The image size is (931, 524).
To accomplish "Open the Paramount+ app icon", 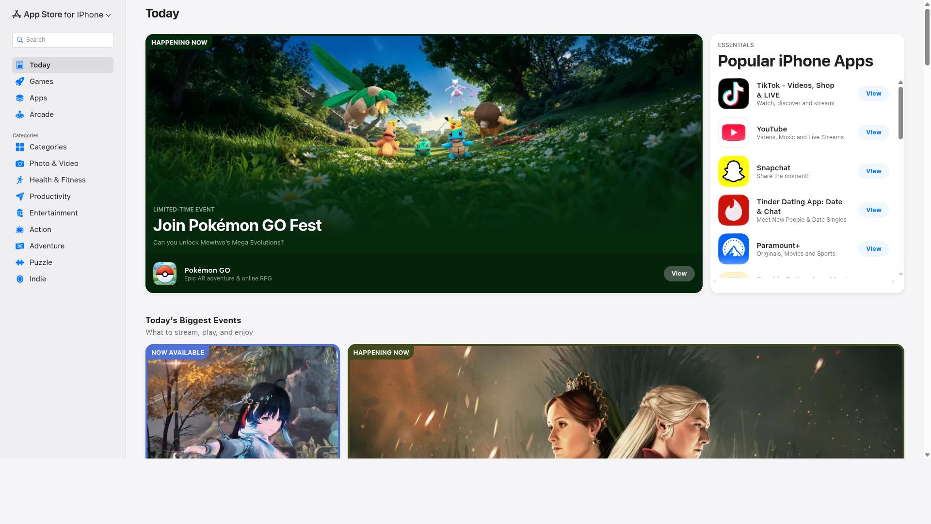I will coord(733,249).
